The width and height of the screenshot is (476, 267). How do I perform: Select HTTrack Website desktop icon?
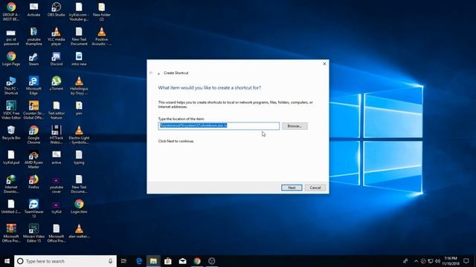[57, 135]
